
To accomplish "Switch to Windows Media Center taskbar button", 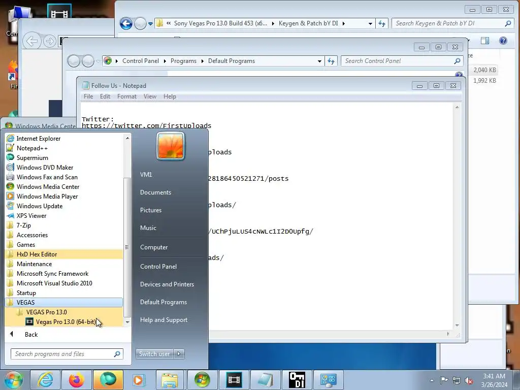I will pyautogui.click(x=202, y=380).
